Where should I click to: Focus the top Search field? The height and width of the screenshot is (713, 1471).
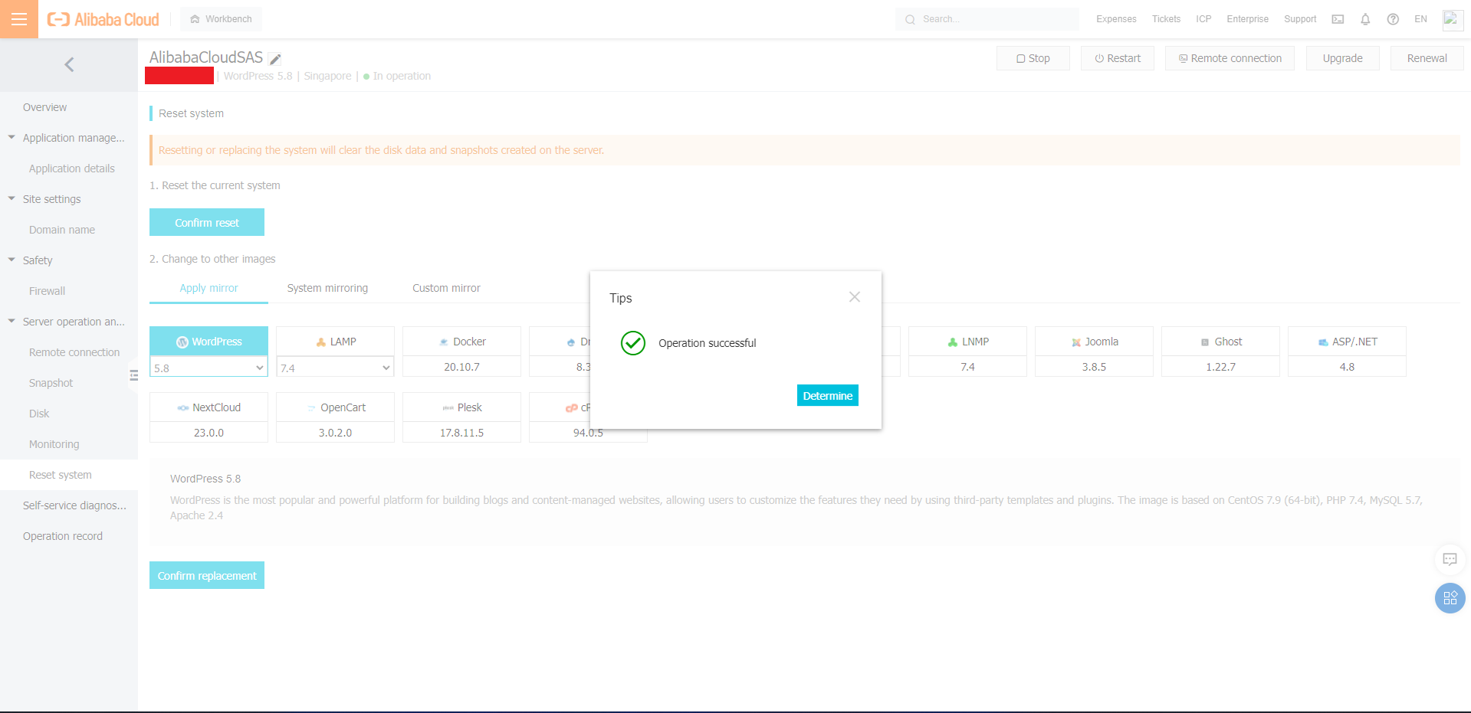point(987,19)
